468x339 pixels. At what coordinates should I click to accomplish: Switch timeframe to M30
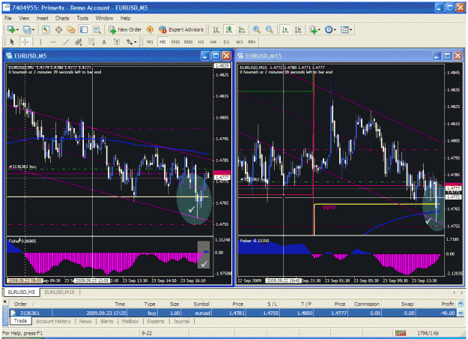point(188,42)
